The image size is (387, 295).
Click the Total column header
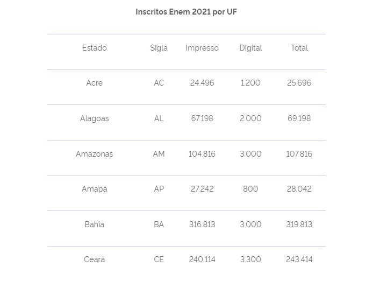pyautogui.click(x=299, y=48)
